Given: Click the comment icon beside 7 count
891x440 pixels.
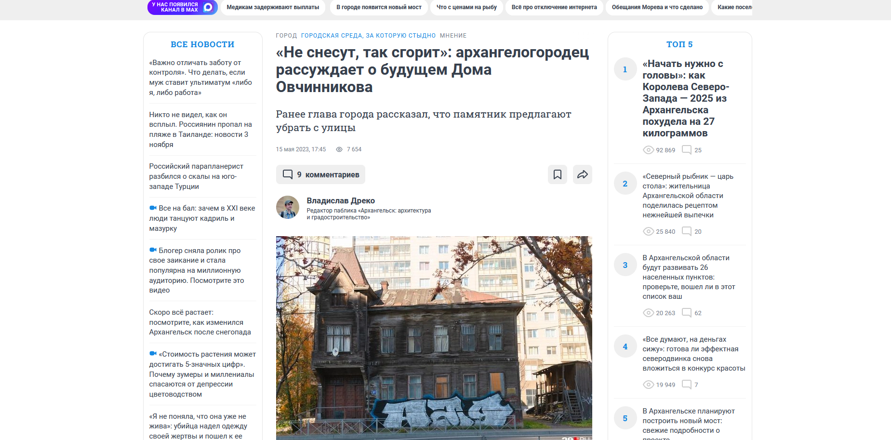Looking at the screenshot, I should point(686,385).
